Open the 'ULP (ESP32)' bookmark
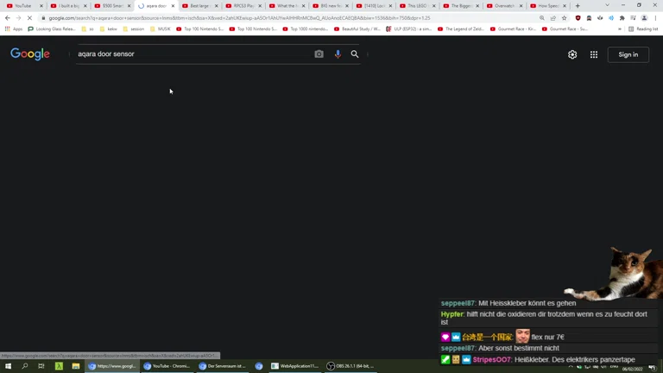The height and width of the screenshot is (373, 663). coord(409,29)
